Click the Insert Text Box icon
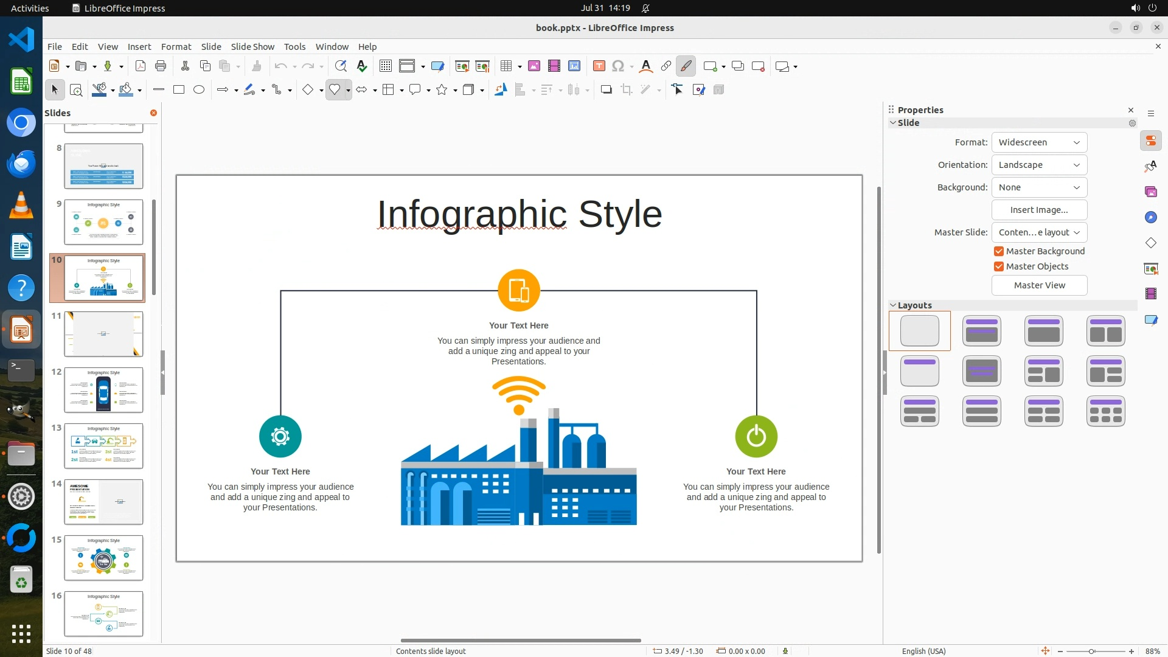This screenshot has width=1168, height=657. point(599,66)
